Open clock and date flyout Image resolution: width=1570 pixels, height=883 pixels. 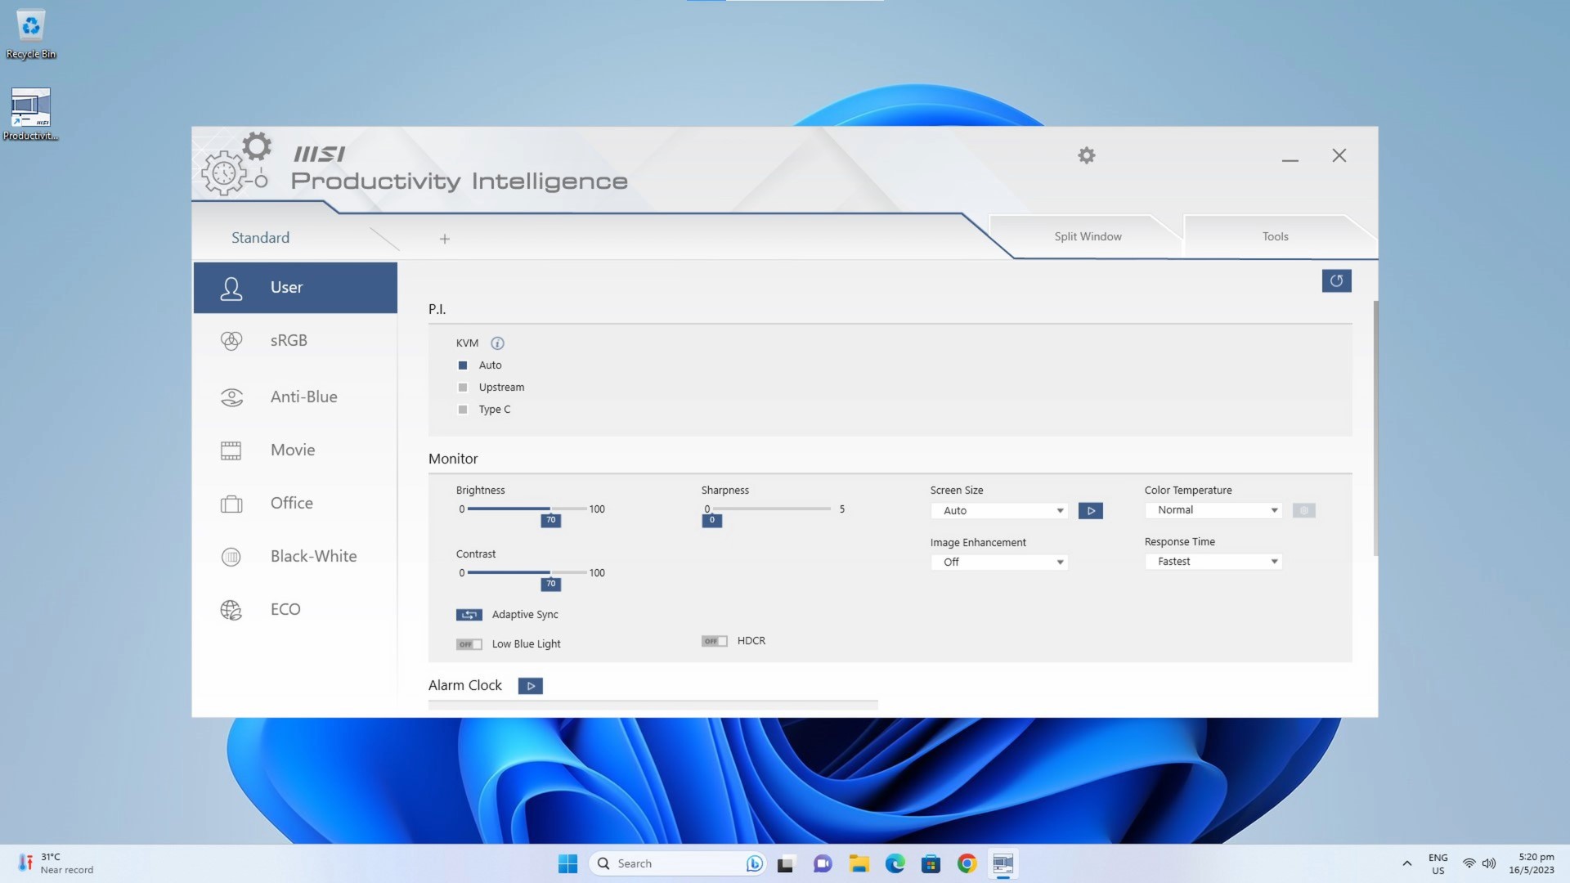click(1532, 863)
